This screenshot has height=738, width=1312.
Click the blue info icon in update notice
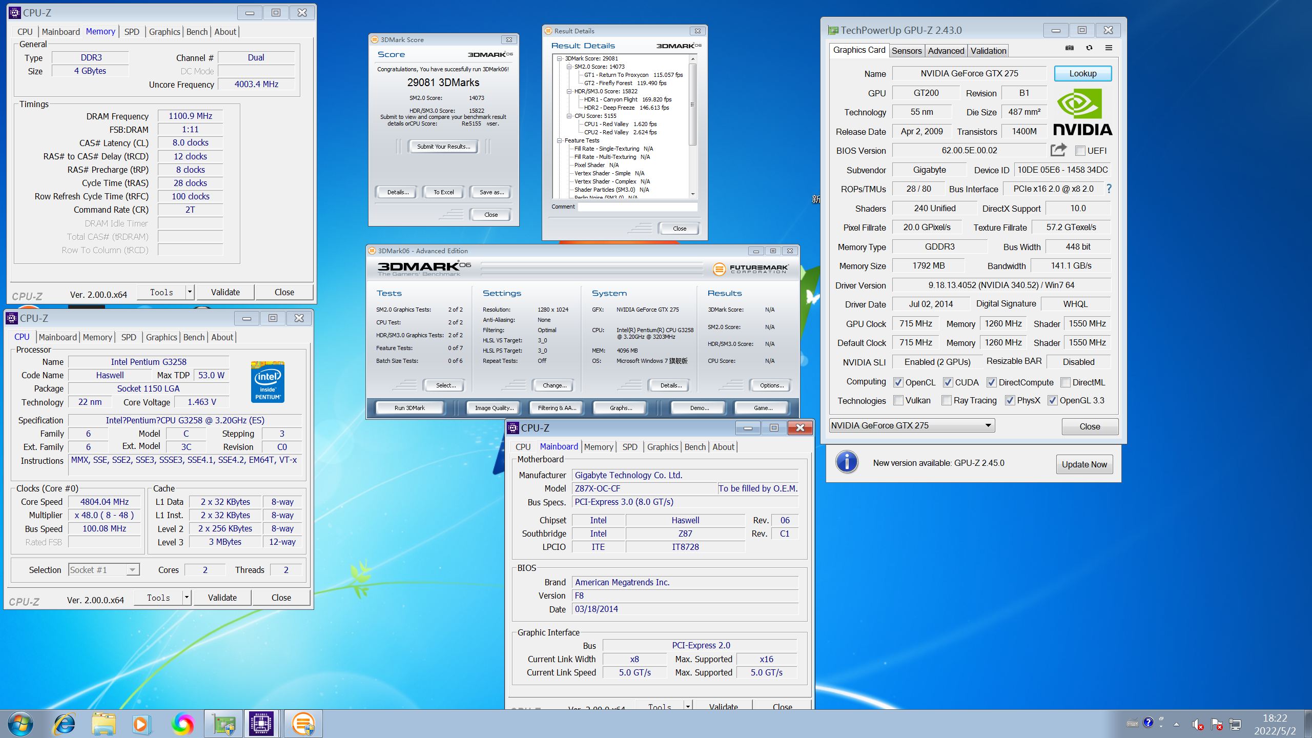[847, 462]
